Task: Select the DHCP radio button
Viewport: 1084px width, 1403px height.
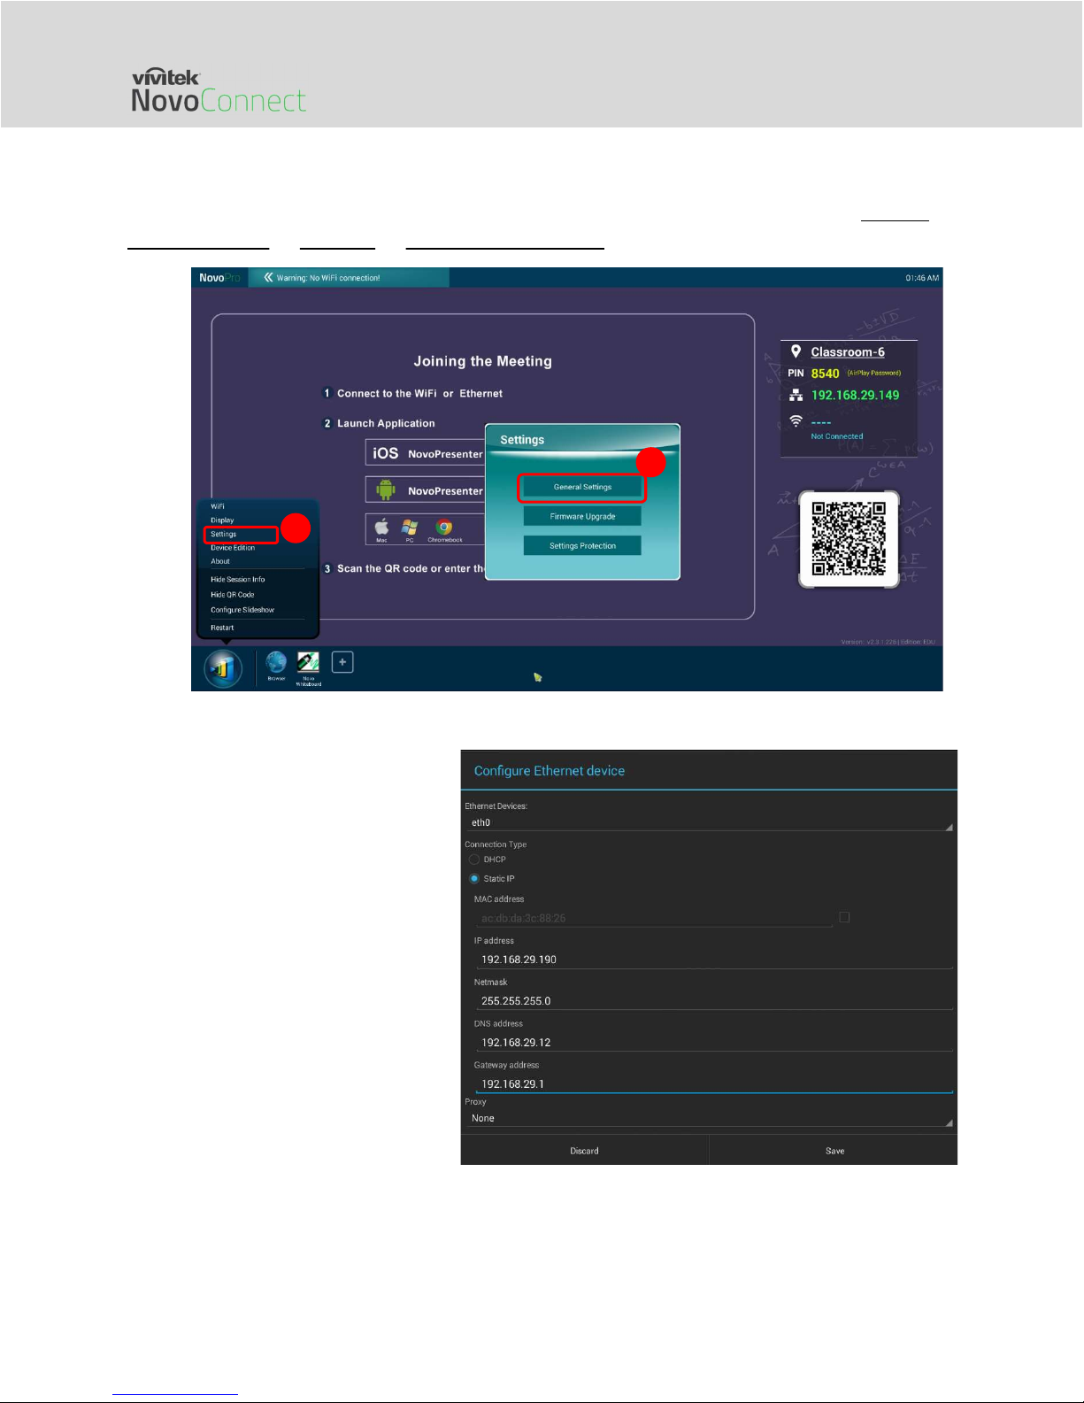Action: click(x=474, y=860)
